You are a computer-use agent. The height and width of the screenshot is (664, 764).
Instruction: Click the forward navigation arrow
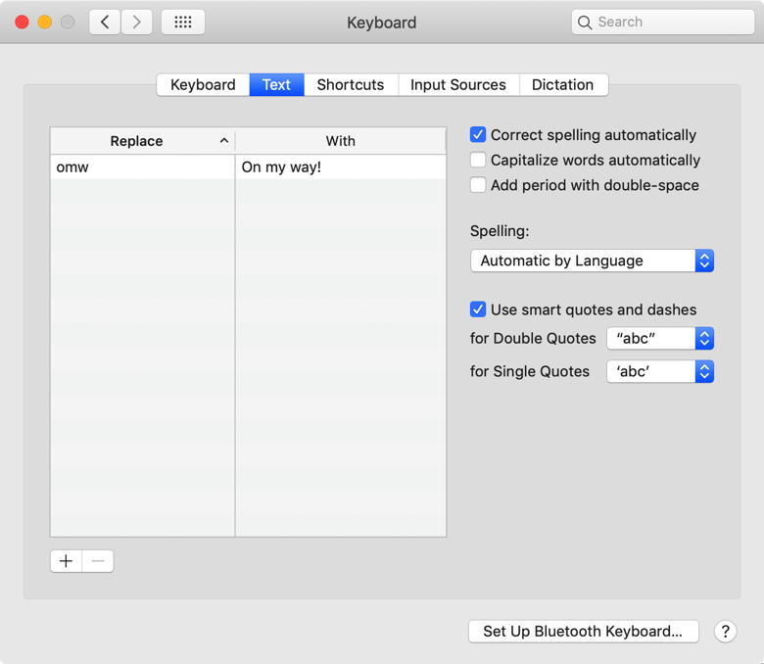tap(136, 22)
